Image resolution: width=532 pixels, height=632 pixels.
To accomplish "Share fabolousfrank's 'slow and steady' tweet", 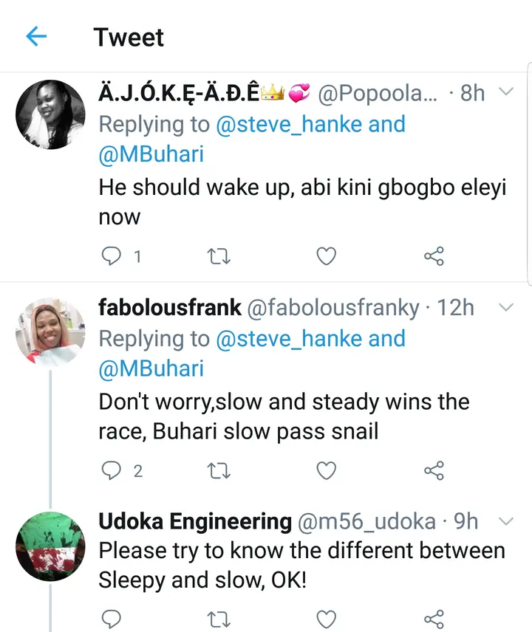I will click(x=434, y=470).
